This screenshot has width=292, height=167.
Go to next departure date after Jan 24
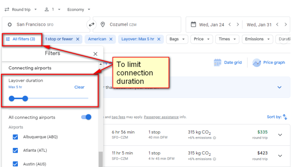[238, 24]
